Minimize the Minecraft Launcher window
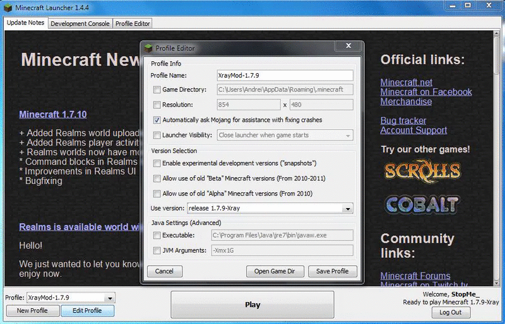This screenshot has width=505, height=324. [453, 6]
